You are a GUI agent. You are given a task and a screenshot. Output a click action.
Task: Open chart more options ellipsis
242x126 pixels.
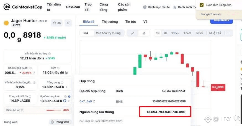(229, 33)
